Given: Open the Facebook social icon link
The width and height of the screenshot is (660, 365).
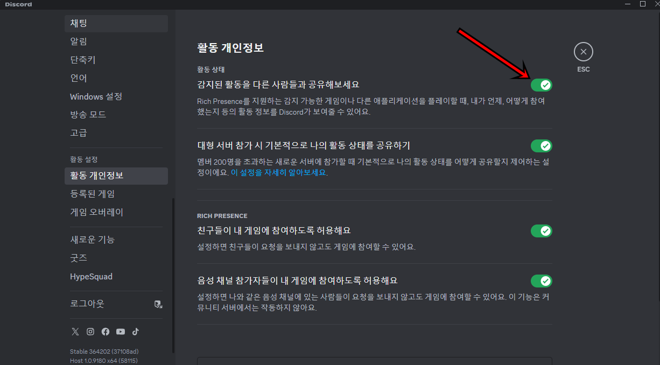Looking at the screenshot, I should tap(106, 332).
